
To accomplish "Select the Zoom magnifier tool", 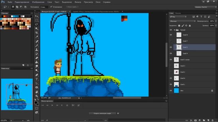I will (36, 96).
